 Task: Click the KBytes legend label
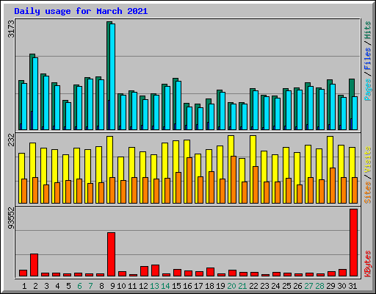coord(368,264)
